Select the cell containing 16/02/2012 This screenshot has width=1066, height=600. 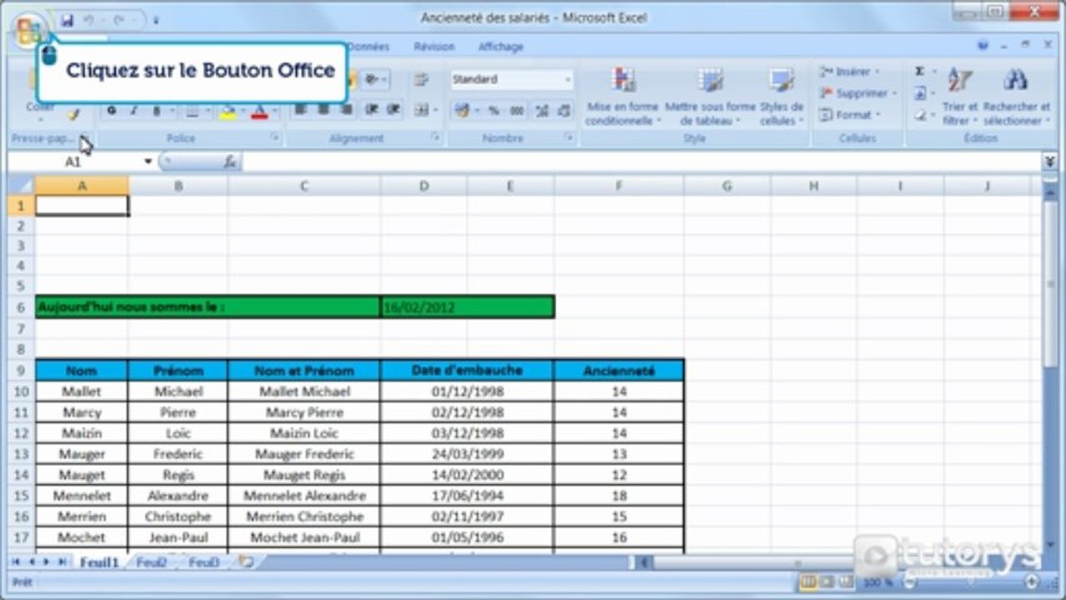click(467, 307)
